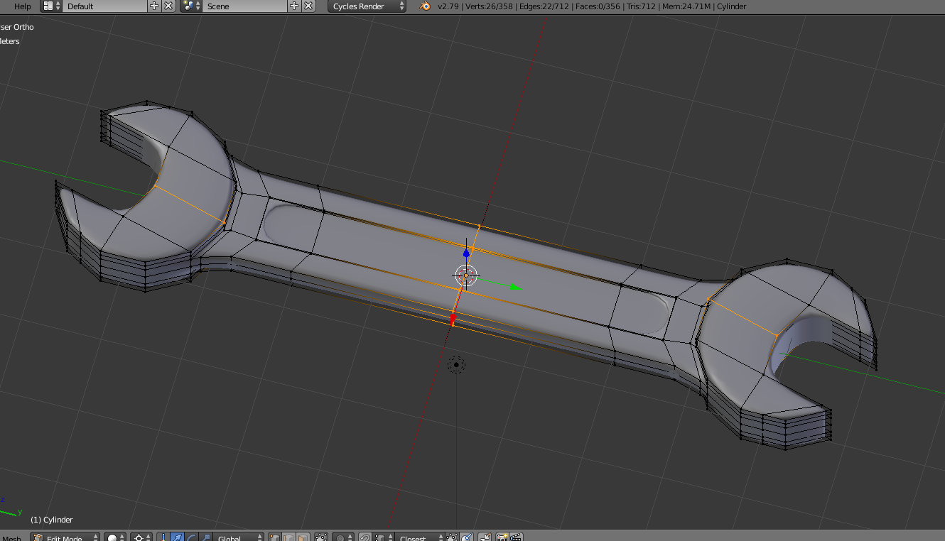The width and height of the screenshot is (945, 541).
Task: Open the snap element type dropdown
Action: point(382,537)
